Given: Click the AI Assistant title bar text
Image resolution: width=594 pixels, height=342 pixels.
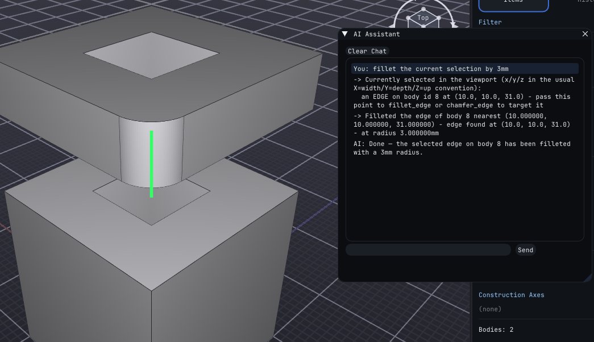Looking at the screenshot, I should 376,34.
